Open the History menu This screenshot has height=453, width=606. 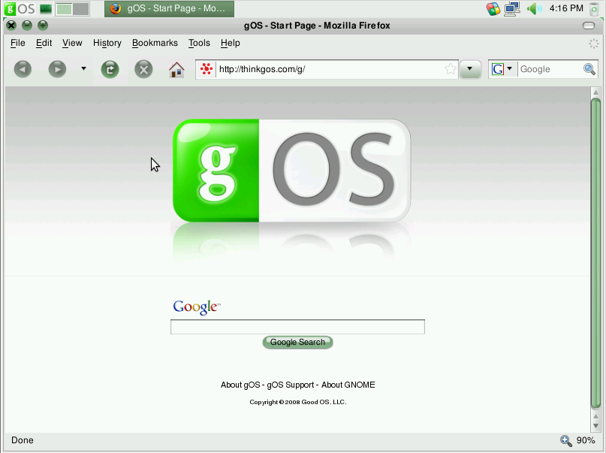click(107, 43)
